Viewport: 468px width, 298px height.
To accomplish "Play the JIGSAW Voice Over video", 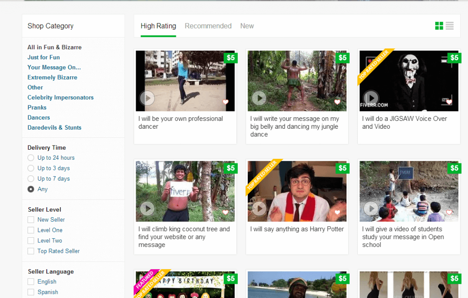I will 371,98.
